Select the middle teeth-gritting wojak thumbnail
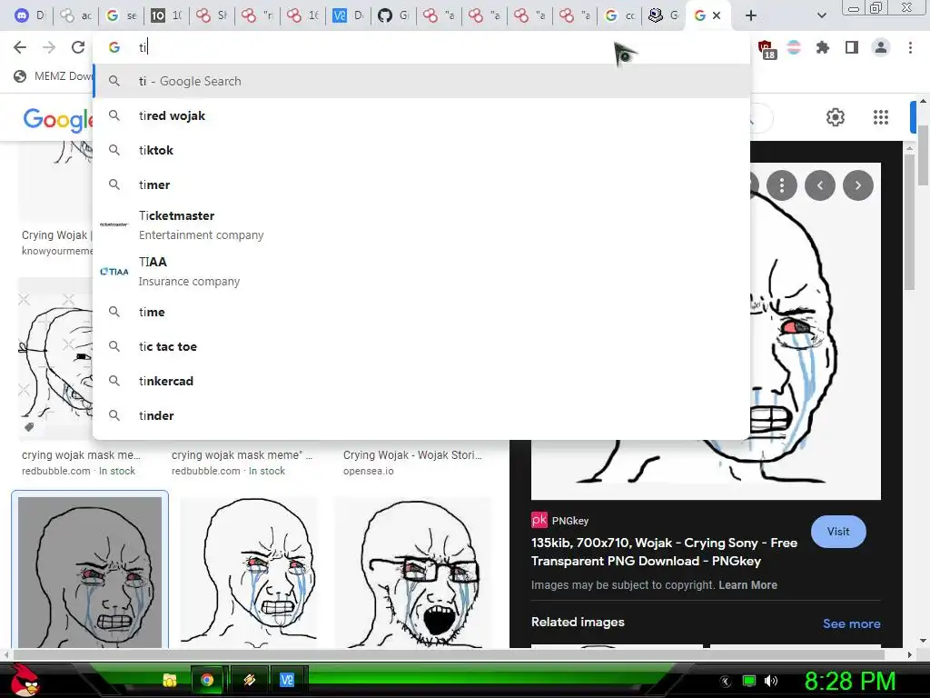 coord(249,573)
